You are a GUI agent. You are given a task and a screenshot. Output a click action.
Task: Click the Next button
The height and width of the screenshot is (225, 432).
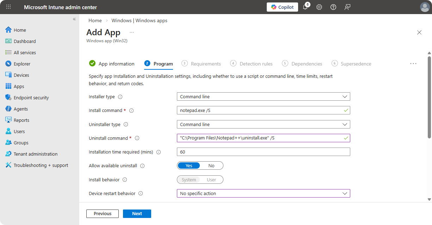137,214
